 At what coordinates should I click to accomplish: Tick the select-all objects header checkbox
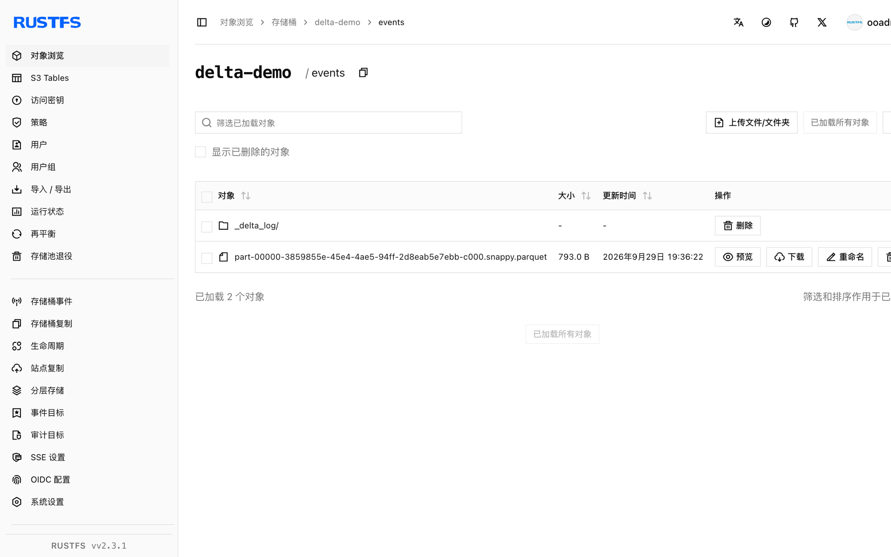207,197
